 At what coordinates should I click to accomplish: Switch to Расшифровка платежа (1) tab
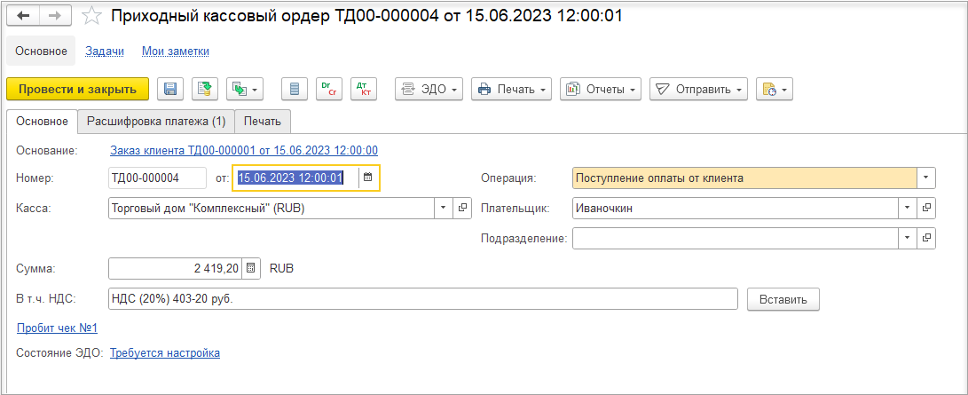156,122
